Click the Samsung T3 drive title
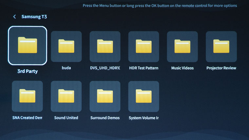The height and width of the screenshot is (140, 249). [x=34, y=17]
